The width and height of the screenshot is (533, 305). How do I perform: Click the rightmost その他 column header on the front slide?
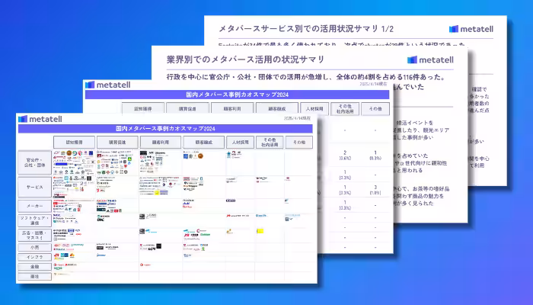pyautogui.click(x=299, y=143)
